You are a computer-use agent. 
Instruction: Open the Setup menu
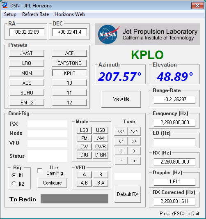coord(10,14)
